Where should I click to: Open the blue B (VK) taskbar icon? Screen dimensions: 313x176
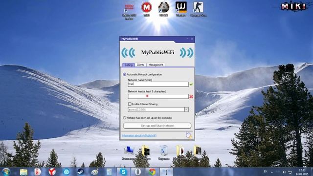(67, 172)
